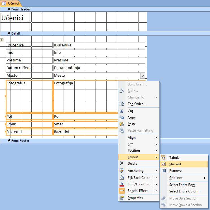The width and height of the screenshot is (210, 210).
Task: Click Build Event... menu entry
Action: [x=139, y=84]
